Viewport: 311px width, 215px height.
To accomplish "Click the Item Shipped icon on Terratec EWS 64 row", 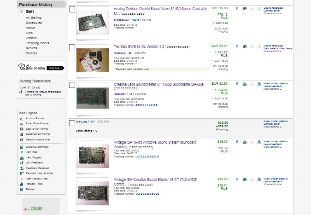I will click(x=245, y=46).
